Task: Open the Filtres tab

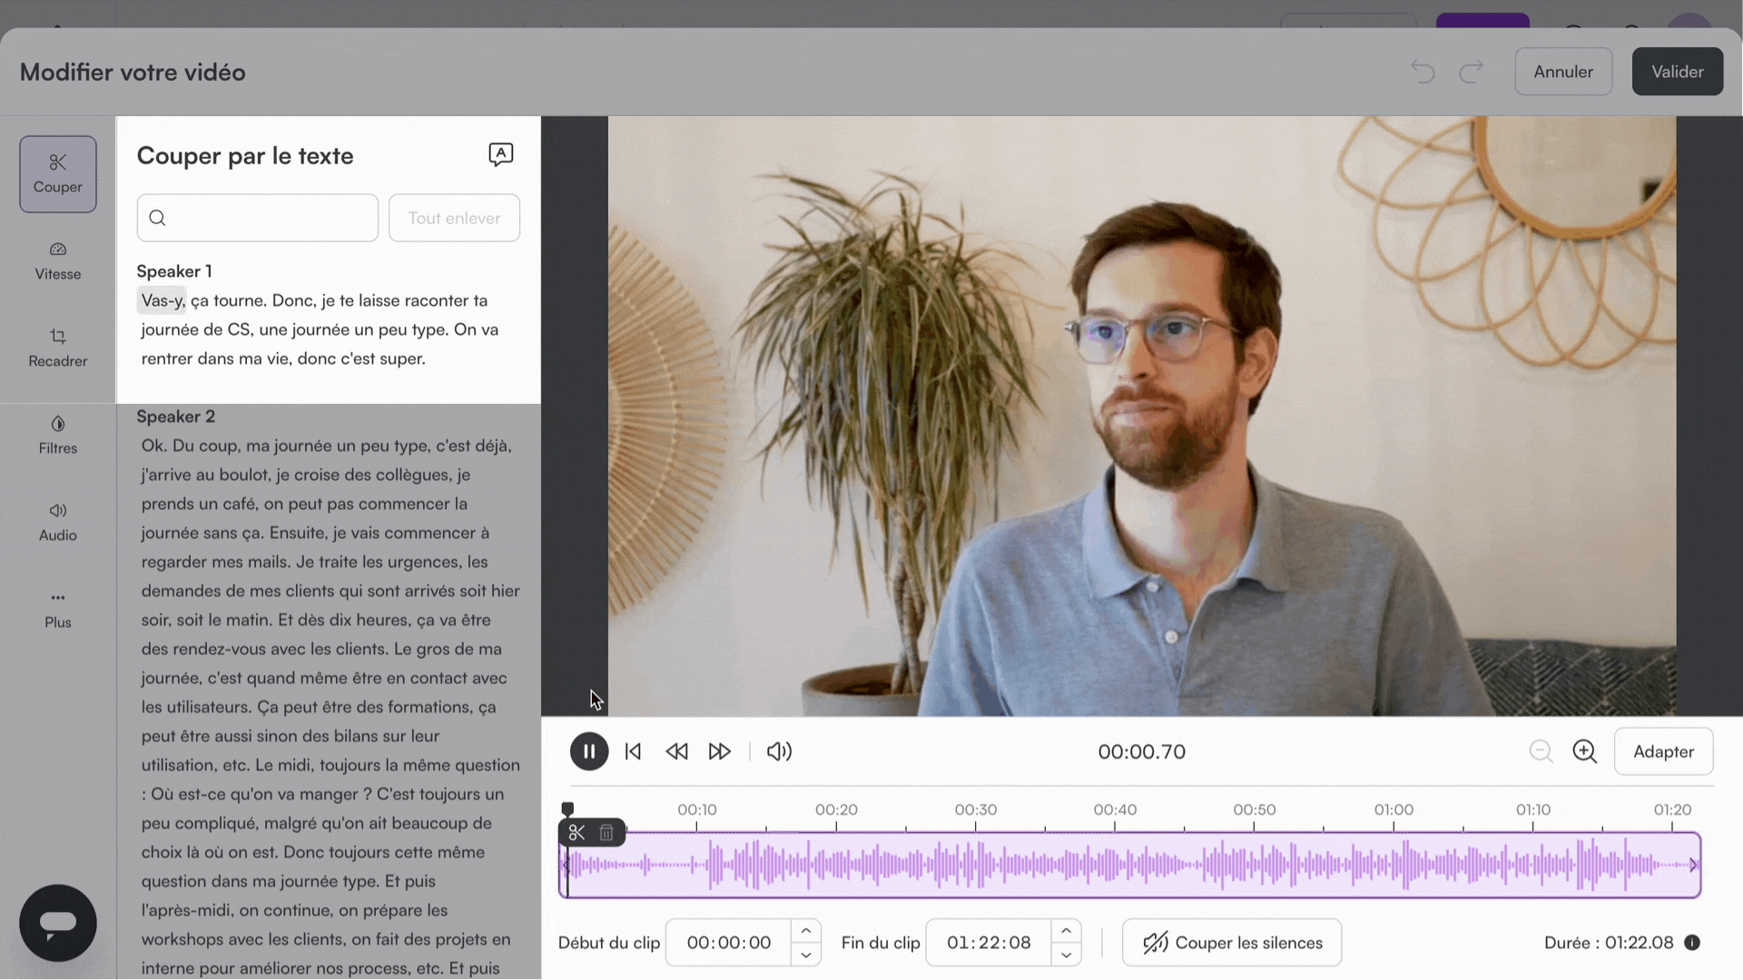Action: pos(58,435)
